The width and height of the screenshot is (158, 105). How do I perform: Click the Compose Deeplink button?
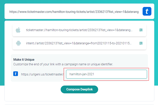click(x=79, y=89)
